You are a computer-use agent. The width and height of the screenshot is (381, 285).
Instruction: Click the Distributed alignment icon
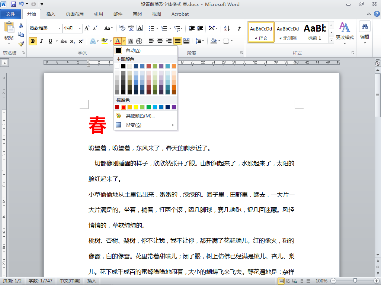[186, 41]
